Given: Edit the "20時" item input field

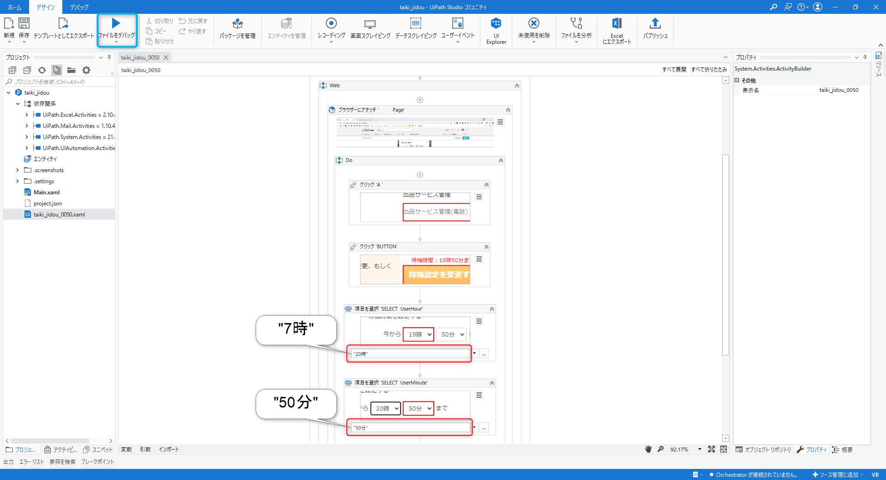Looking at the screenshot, I should [x=410, y=354].
